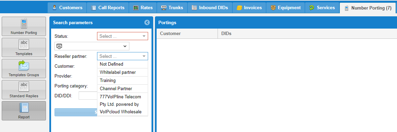Click the green arrow icon on Services tab

(x=312, y=8)
